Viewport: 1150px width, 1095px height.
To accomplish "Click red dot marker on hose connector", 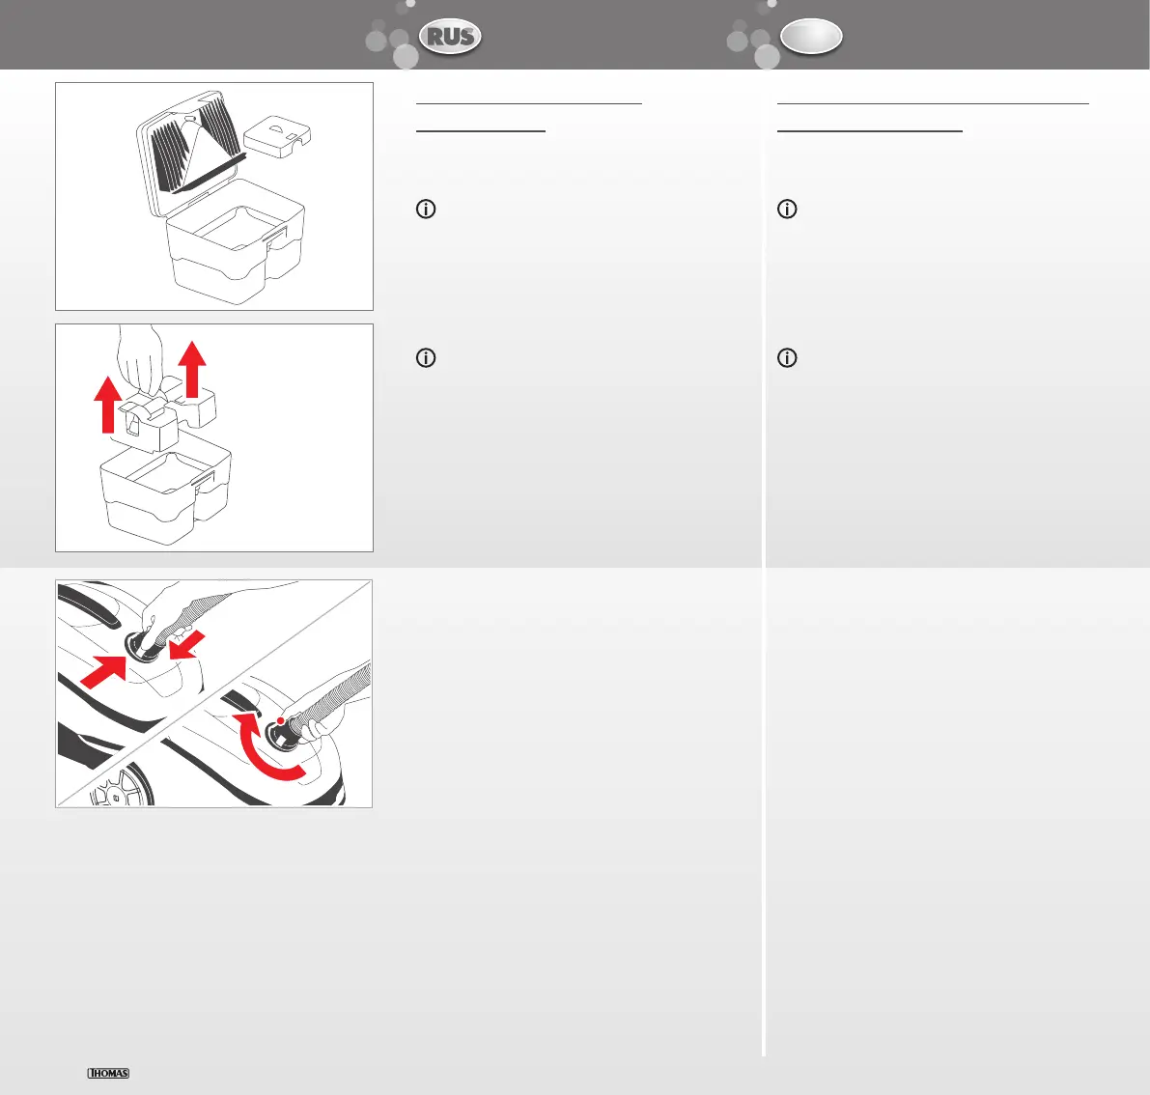I will click(280, 721).
